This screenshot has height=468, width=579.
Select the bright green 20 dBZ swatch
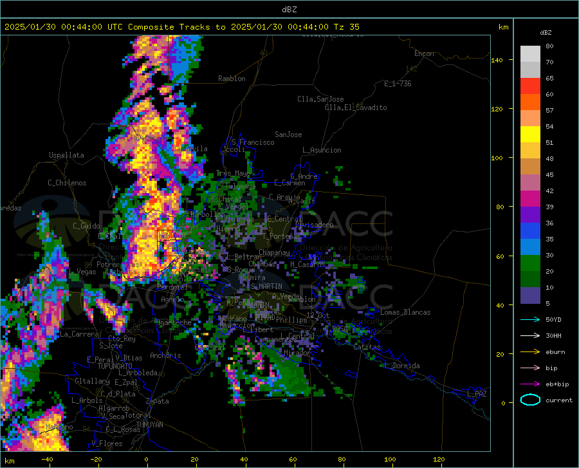click(530, 263)
